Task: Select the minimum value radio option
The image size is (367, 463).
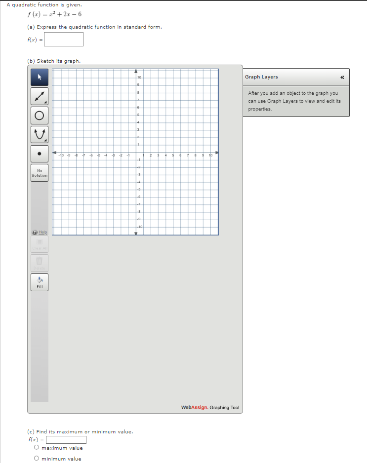Action: [x=37, y=458]
